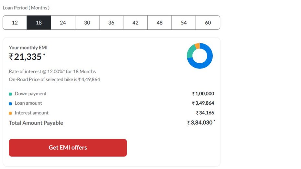Choose the 24 months loan period
The image size is (301, 169).
[63, 23]
